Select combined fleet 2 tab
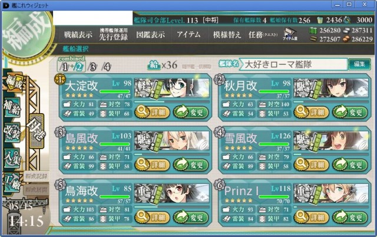 pyautogui.click(x=79, y=67)
